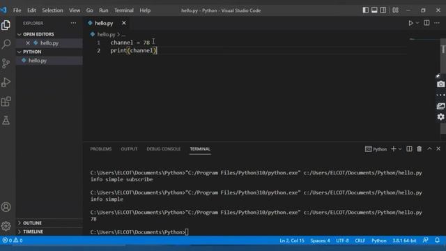This screenshot has height=251, width=446.
Task: Open Explorer views and more actions ellipsis
Action: pos(73,23)
